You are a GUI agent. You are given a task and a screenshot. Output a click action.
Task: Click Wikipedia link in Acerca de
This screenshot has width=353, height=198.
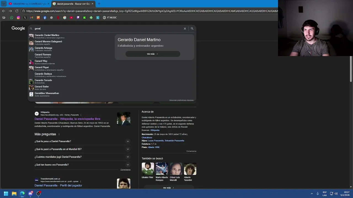click(x=155, y=130)
